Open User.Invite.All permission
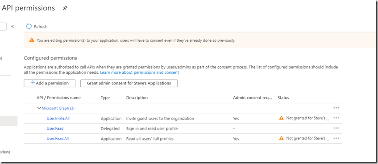This screenshot has height=164, width=378. click(x=58, y=118)
